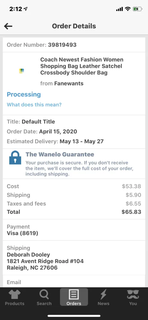The height and width of the screenshot is (320, 148).
Task: Tap the Total $65.83 amount
Action: coord(131,212)
